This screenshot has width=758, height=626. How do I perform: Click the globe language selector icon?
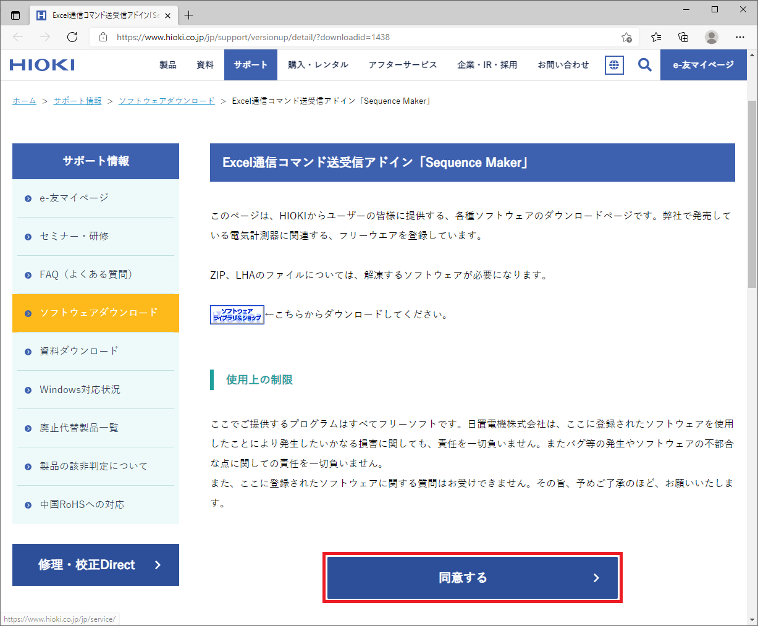[613, 64]
